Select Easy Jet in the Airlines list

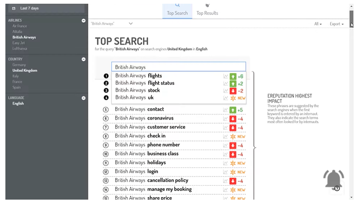coord(19,43)
